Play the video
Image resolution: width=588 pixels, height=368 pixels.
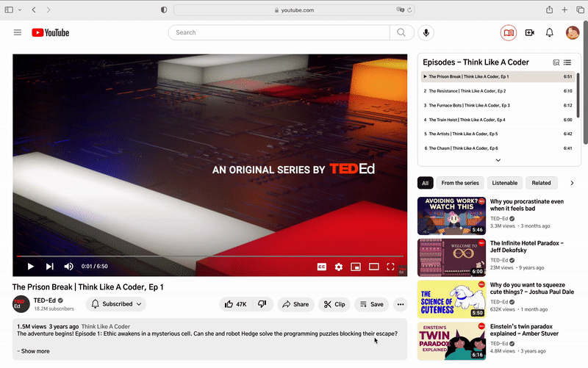(30, 267)
